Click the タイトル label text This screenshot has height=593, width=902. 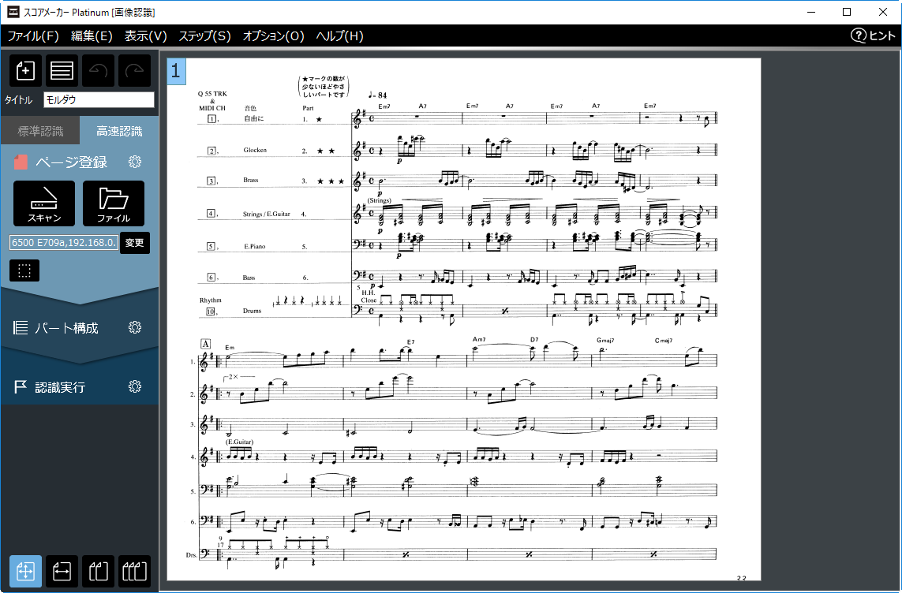18,100
